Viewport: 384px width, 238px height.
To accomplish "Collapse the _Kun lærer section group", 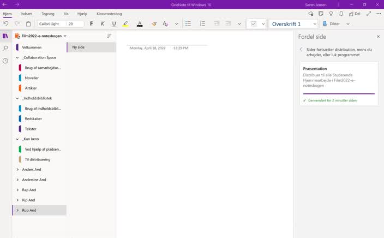I will (x=17, y=139).
